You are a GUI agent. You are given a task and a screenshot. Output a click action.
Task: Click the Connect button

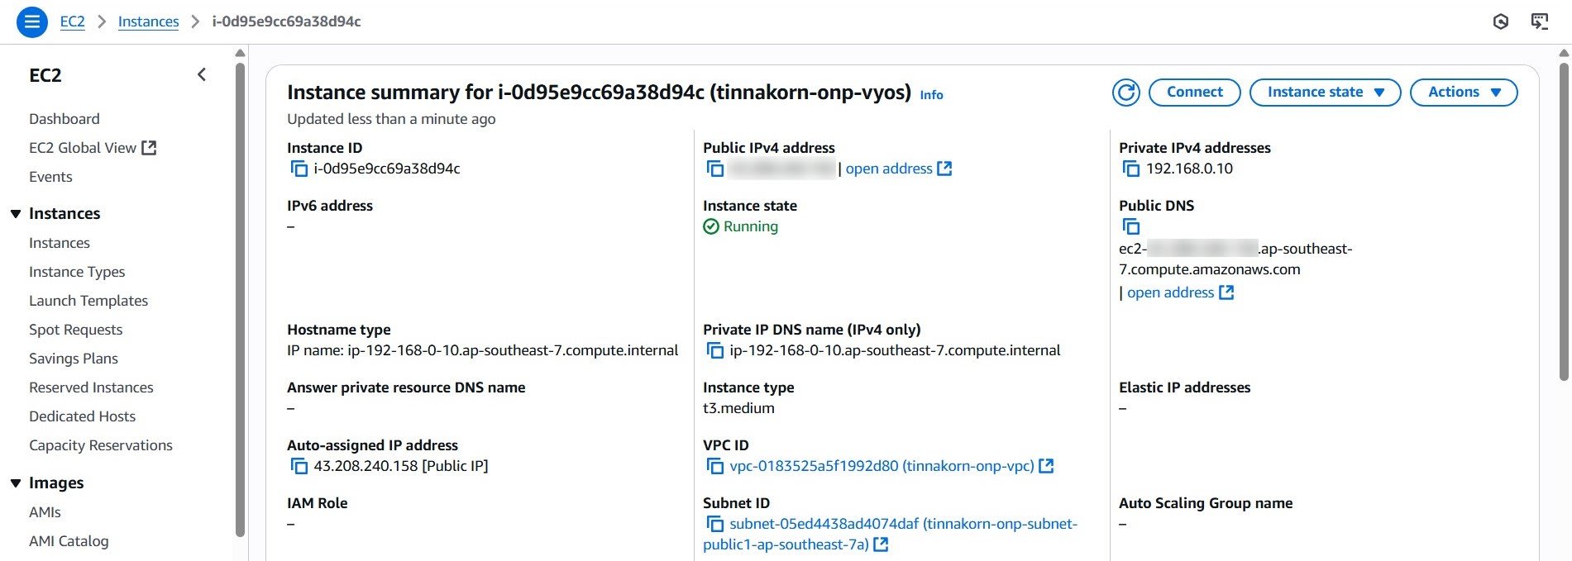(1194, 93)
